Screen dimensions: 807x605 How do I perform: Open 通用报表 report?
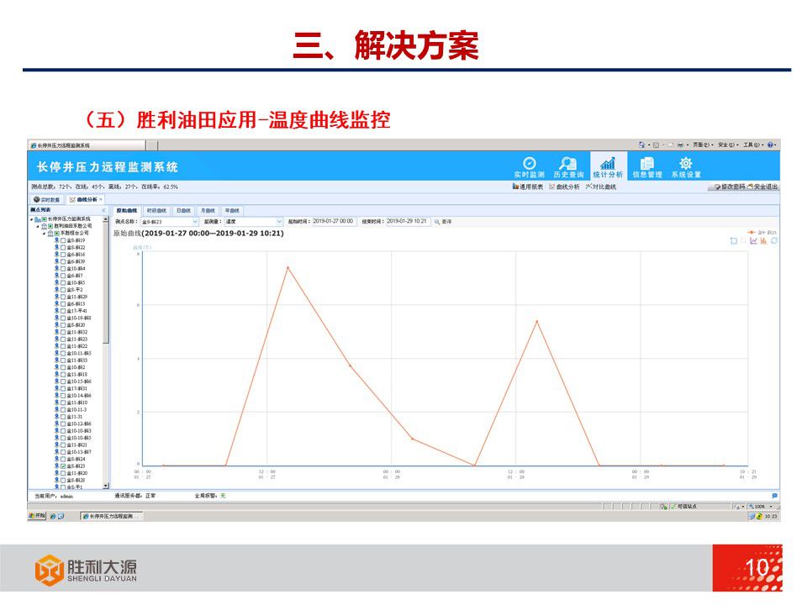[x=528, y=187]
